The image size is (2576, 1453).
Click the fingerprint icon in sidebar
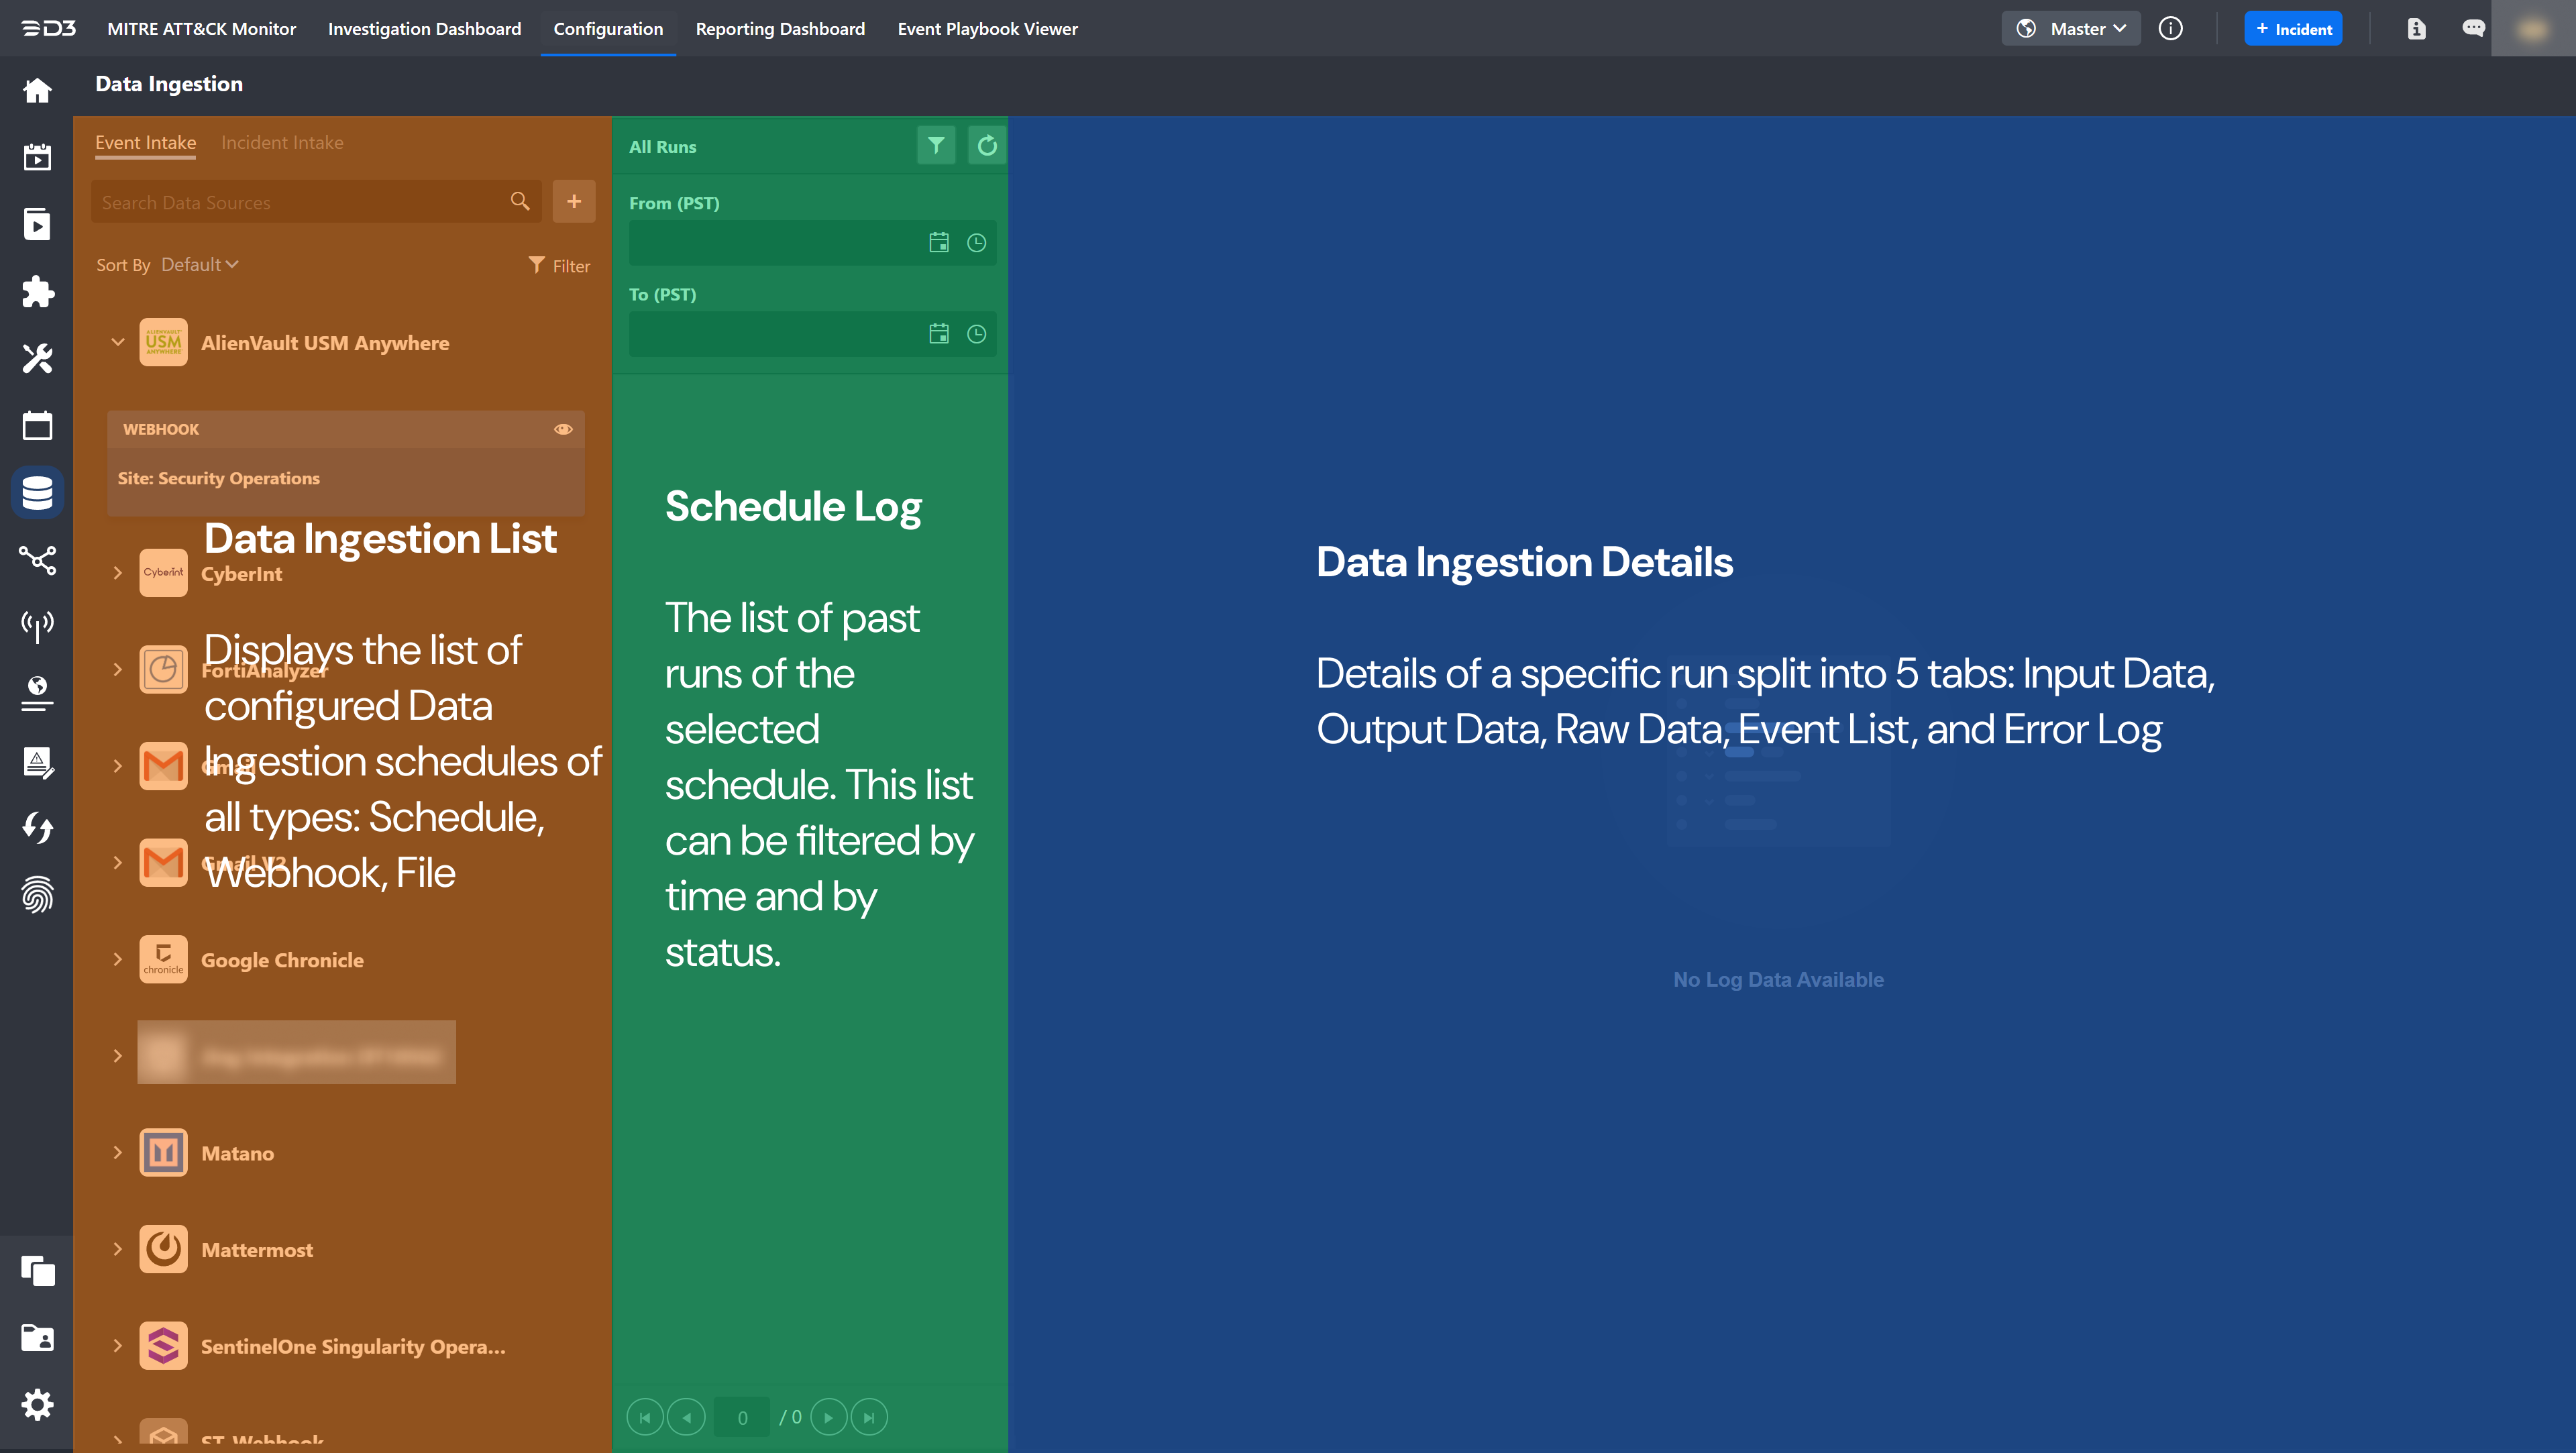tap(37, 895)
